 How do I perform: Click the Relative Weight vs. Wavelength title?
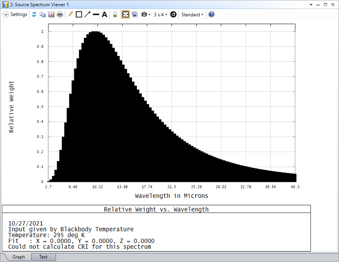click(x=156, y=209)
